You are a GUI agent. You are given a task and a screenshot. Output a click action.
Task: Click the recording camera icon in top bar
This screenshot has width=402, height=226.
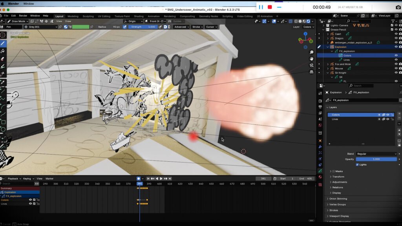coord(398,7)
